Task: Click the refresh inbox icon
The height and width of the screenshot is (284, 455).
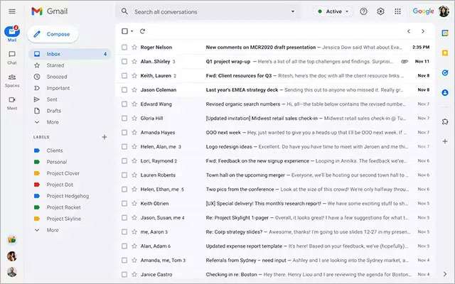Action: coord(143,31)
